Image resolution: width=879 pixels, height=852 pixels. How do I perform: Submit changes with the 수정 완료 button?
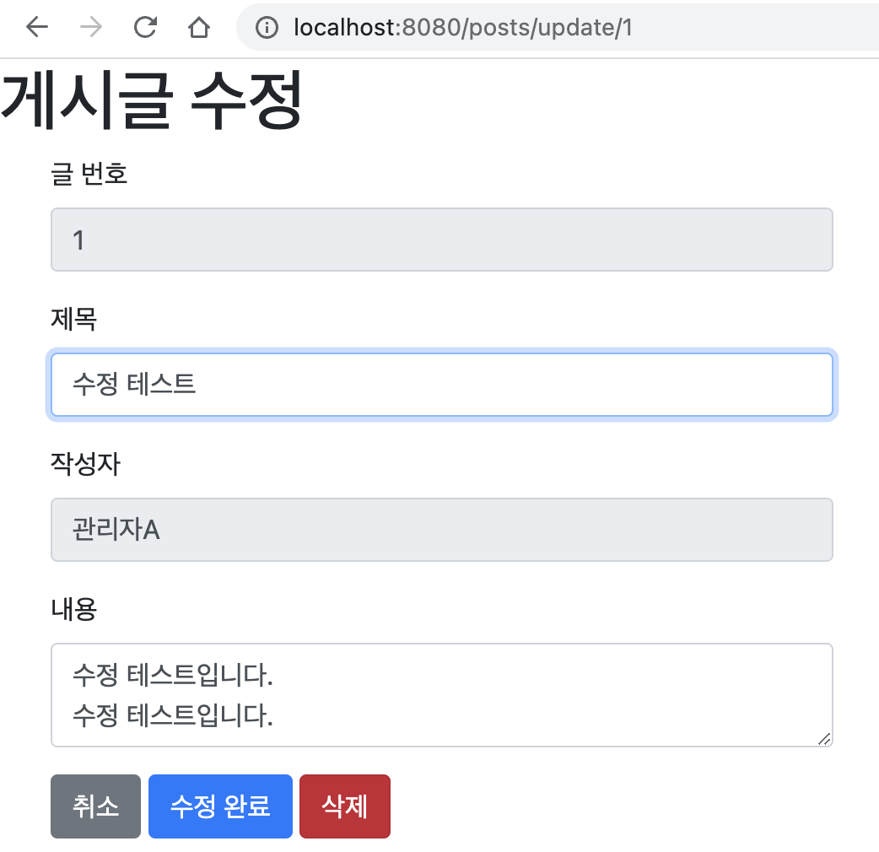(220, 806)
